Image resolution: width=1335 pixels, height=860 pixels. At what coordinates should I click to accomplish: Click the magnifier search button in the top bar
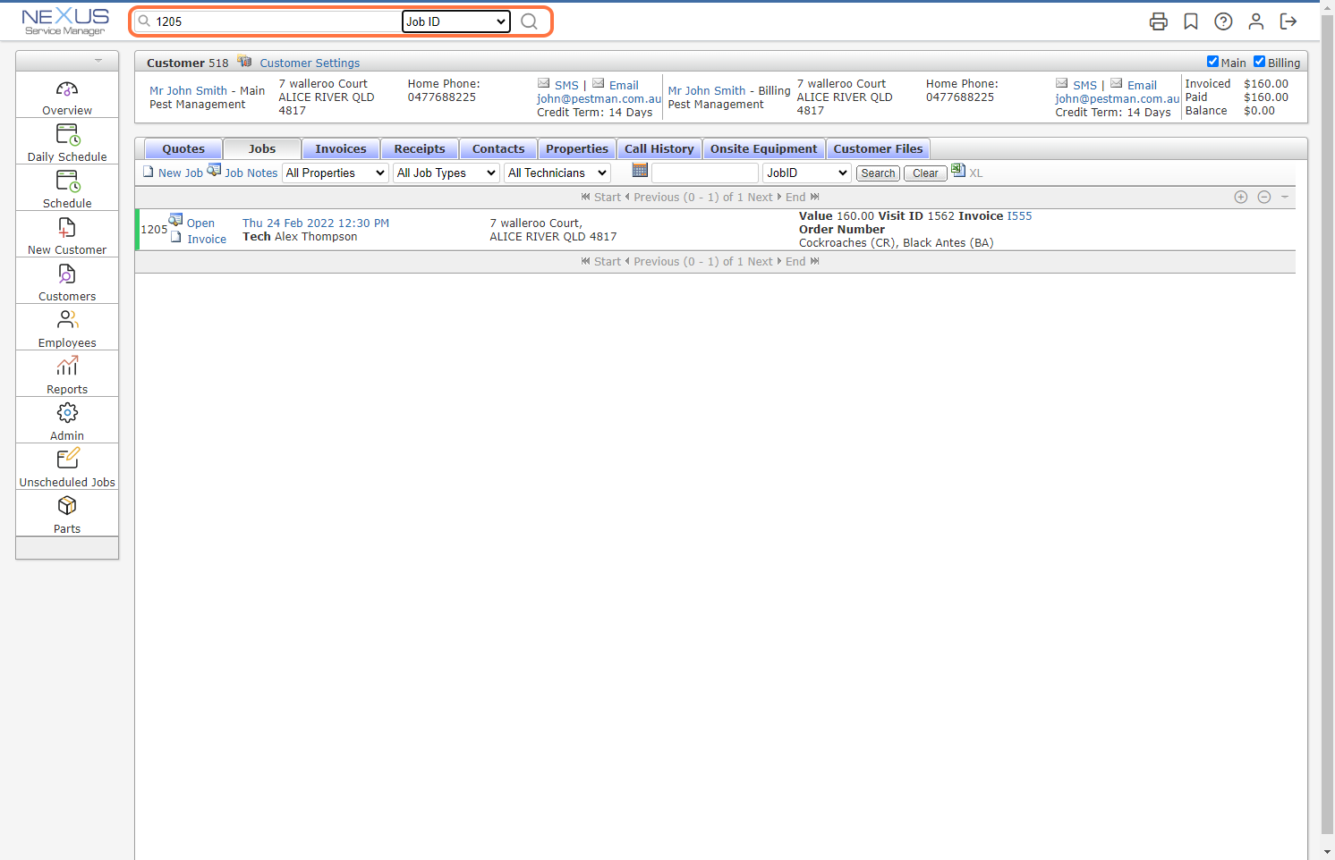tap(530, 21)
